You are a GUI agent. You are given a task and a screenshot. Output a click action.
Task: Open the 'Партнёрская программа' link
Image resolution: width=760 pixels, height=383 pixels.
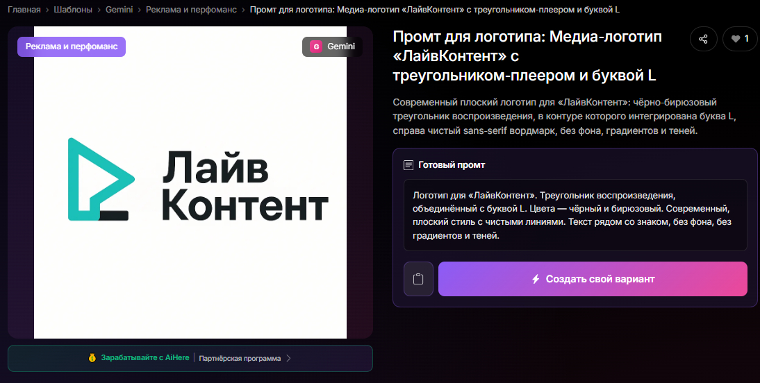240,358
